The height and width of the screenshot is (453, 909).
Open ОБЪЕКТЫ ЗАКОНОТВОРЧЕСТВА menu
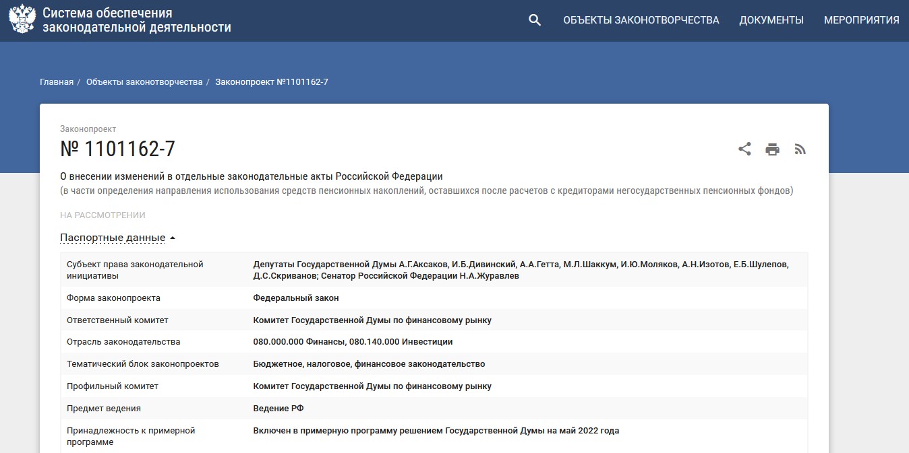tap(641, 20)
